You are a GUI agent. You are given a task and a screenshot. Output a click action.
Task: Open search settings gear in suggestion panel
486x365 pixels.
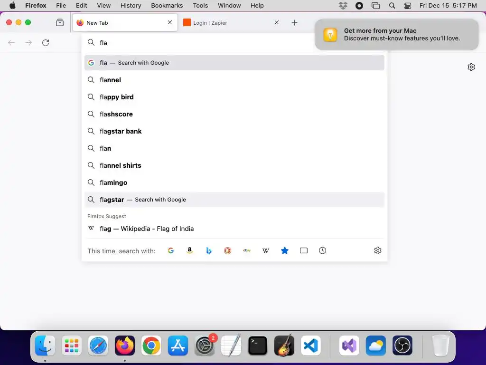377,250
